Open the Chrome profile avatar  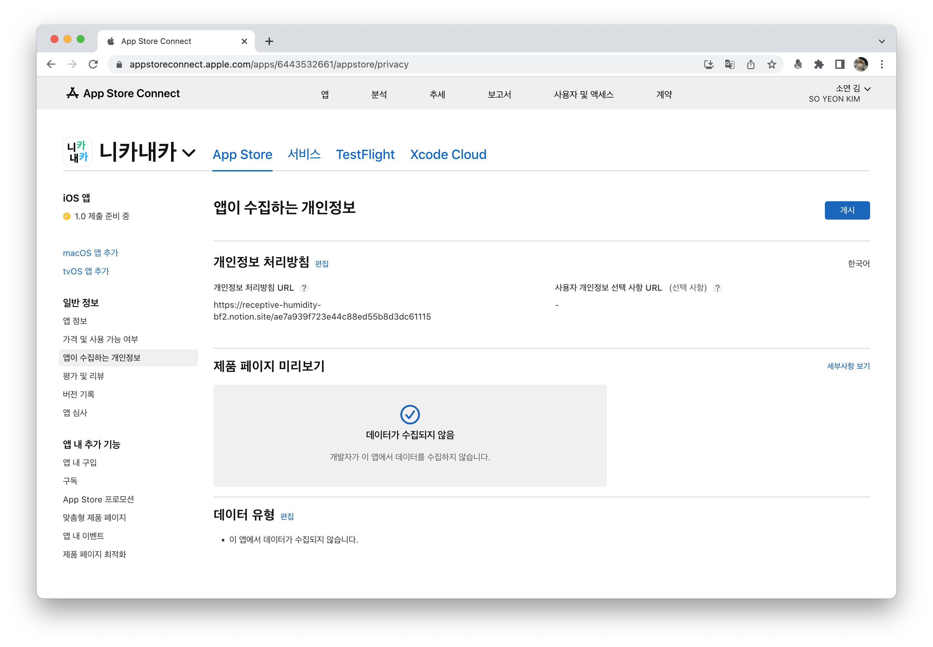tap(861, 64)
